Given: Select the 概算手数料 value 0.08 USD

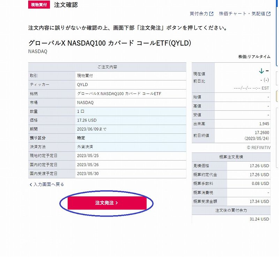Looking at the screenshot, I should coord(261,184).
